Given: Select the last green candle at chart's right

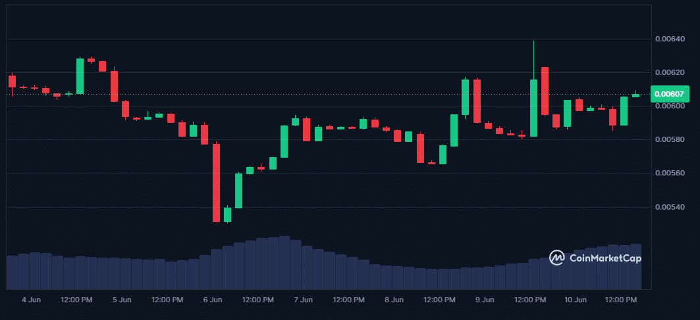Looking at the screenshot, I should click(635, 95).
